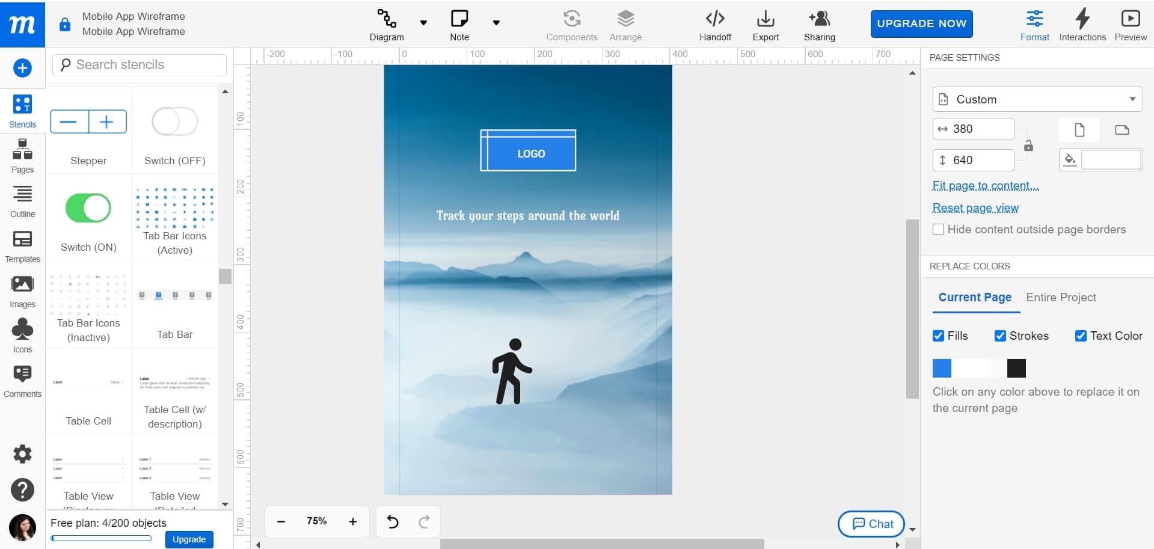Image resolution: width=1154 pixels, height=549 pixels.
Task: Expand the Note tool dropdown
Action: (496, 23)
